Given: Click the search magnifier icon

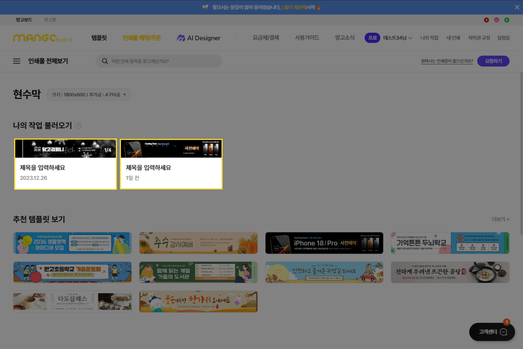Looking at the screenshot, I should point(105,61).
